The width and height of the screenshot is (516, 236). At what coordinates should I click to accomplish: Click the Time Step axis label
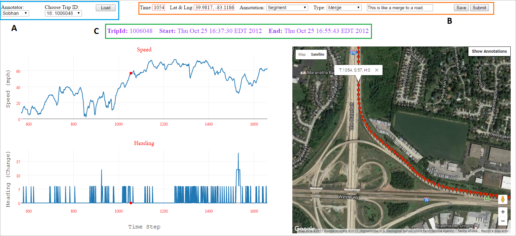tap(144, 227)
